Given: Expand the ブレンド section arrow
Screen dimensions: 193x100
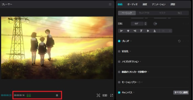Looking at the screenshot, I should pos(131,41).
